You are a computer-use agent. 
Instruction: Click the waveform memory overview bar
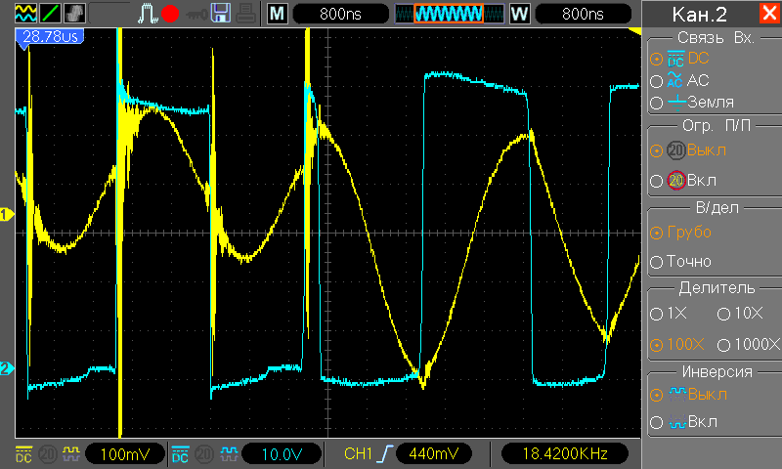pos(450,14)
